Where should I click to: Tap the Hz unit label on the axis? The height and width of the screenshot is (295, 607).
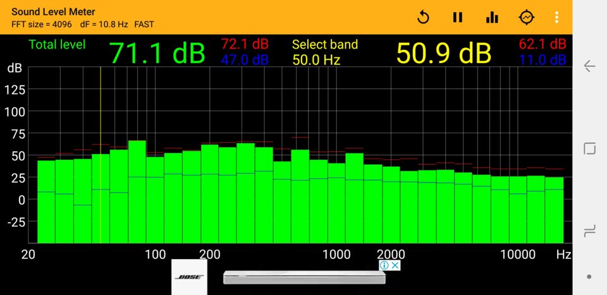(x=563, y=255)
